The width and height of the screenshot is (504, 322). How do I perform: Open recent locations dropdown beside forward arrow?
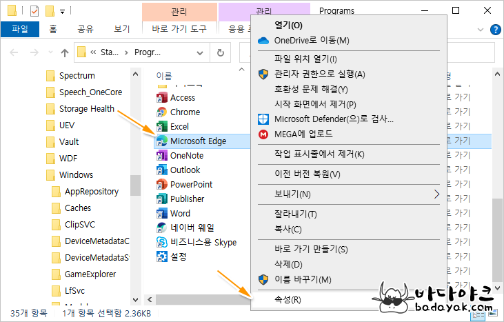click(x=50, y=52)
